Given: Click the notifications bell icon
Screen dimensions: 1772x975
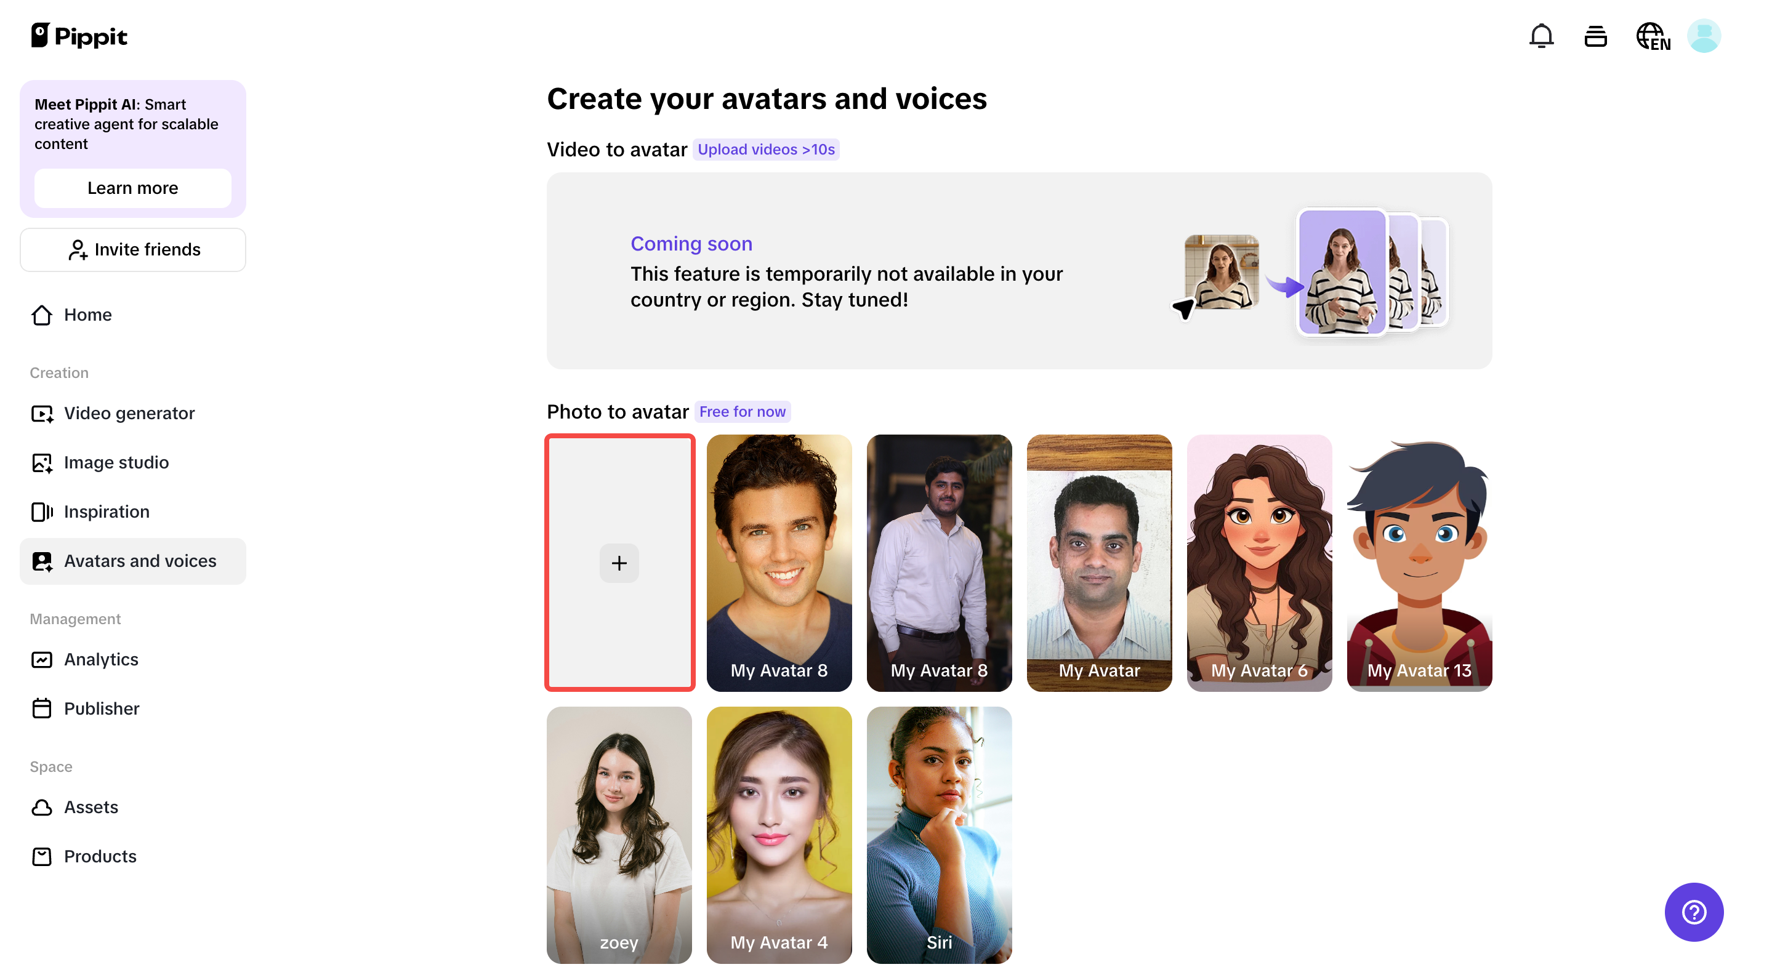Looking at the screenshot, I should click(x=1542, y=36).
